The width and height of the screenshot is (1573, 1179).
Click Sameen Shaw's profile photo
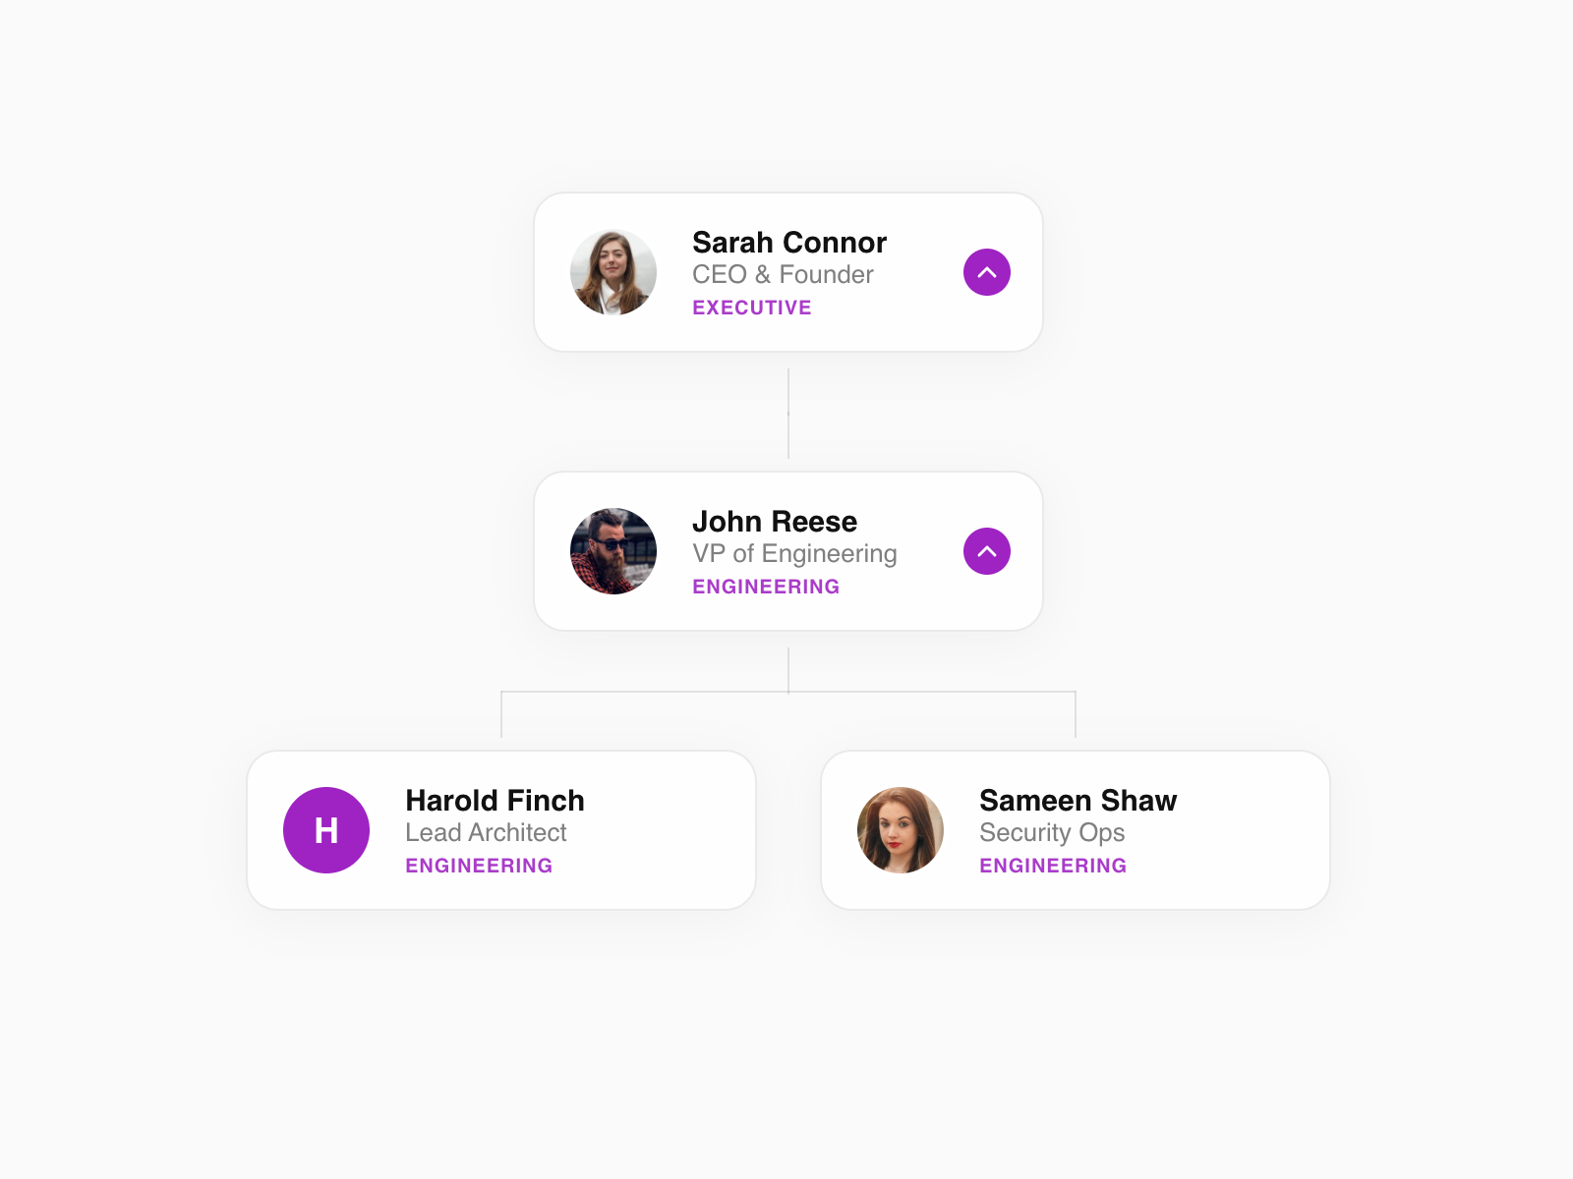tap(901, 830)
